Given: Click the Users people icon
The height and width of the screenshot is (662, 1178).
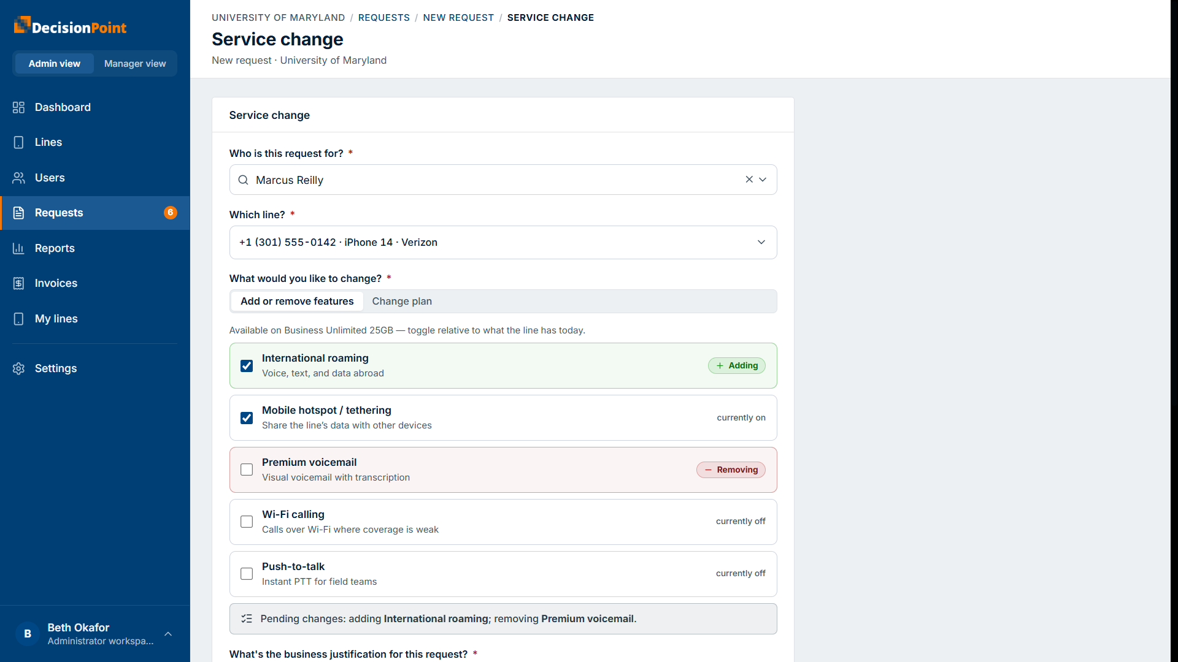Looking at the screenshot, I should [18, 178].
